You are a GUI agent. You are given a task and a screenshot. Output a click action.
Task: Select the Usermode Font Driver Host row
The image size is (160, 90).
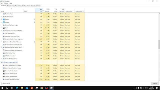[x=42, y=36]
